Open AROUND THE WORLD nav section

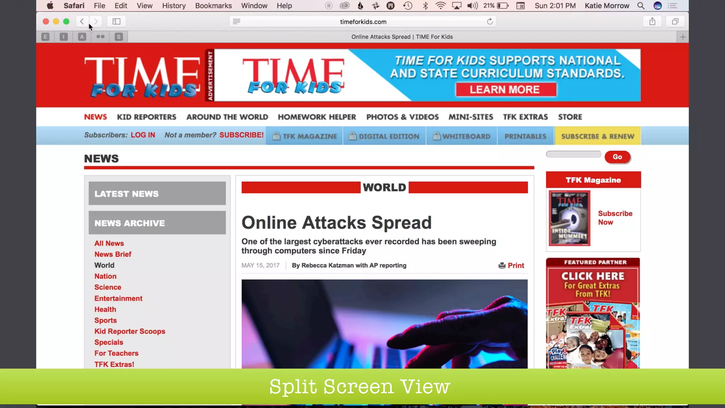point(227,117)
